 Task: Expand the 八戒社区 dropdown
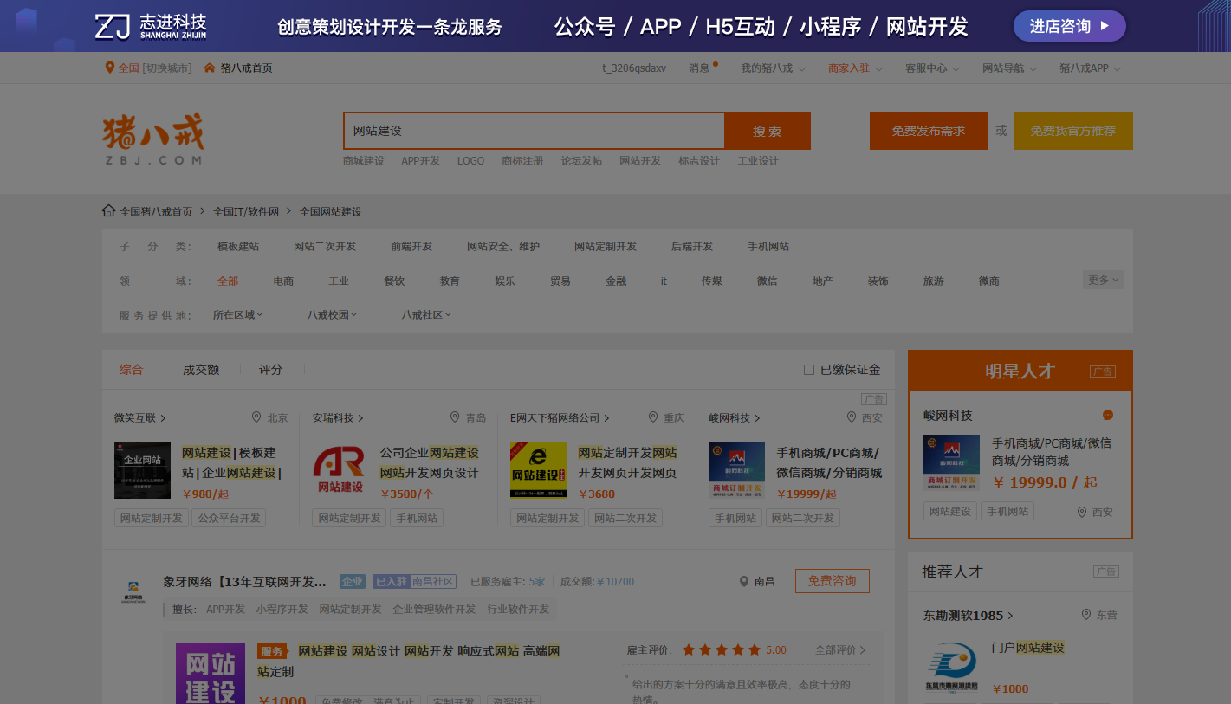(427, 314)
